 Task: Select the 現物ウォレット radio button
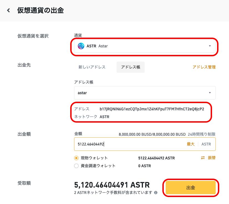(x=76, y=158)
